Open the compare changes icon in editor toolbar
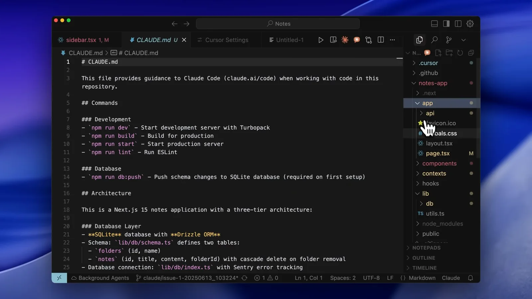The image size is (532, 299). pos(368,40)
